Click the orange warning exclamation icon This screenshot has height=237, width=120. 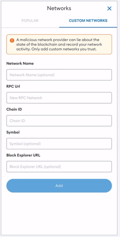(12, 40)
